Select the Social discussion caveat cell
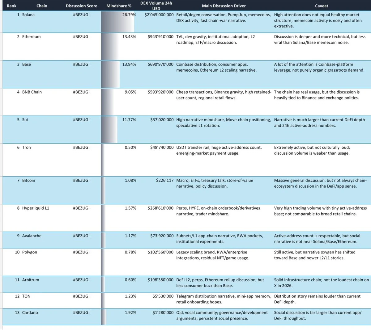The width and height of the screenshot is (371, 330). tap(318, 315)
